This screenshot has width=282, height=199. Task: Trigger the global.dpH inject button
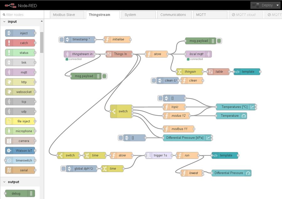click(x=64, y=168)
